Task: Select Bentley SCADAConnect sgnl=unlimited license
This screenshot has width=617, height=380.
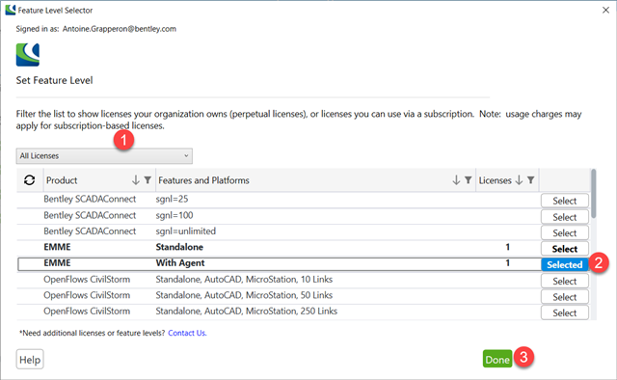Action: pos(565,232)
